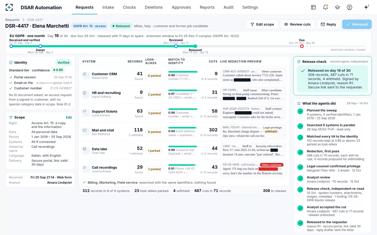Click the highlighted withheld tag in preview
This screenshot has width=377, height=235.
(x=271, y=132)
